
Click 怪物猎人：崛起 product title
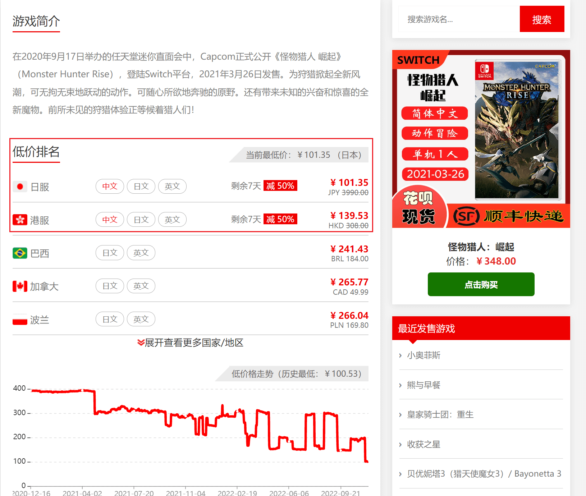point(481,247)
